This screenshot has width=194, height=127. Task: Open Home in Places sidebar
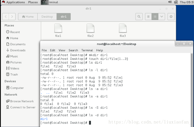[x=12, y=38]
